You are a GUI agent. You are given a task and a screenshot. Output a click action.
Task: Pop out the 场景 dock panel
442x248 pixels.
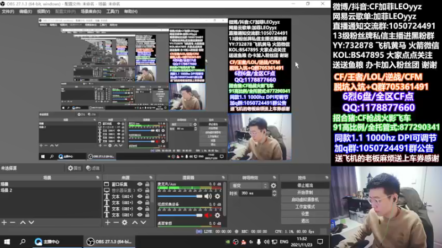[98, 177]
